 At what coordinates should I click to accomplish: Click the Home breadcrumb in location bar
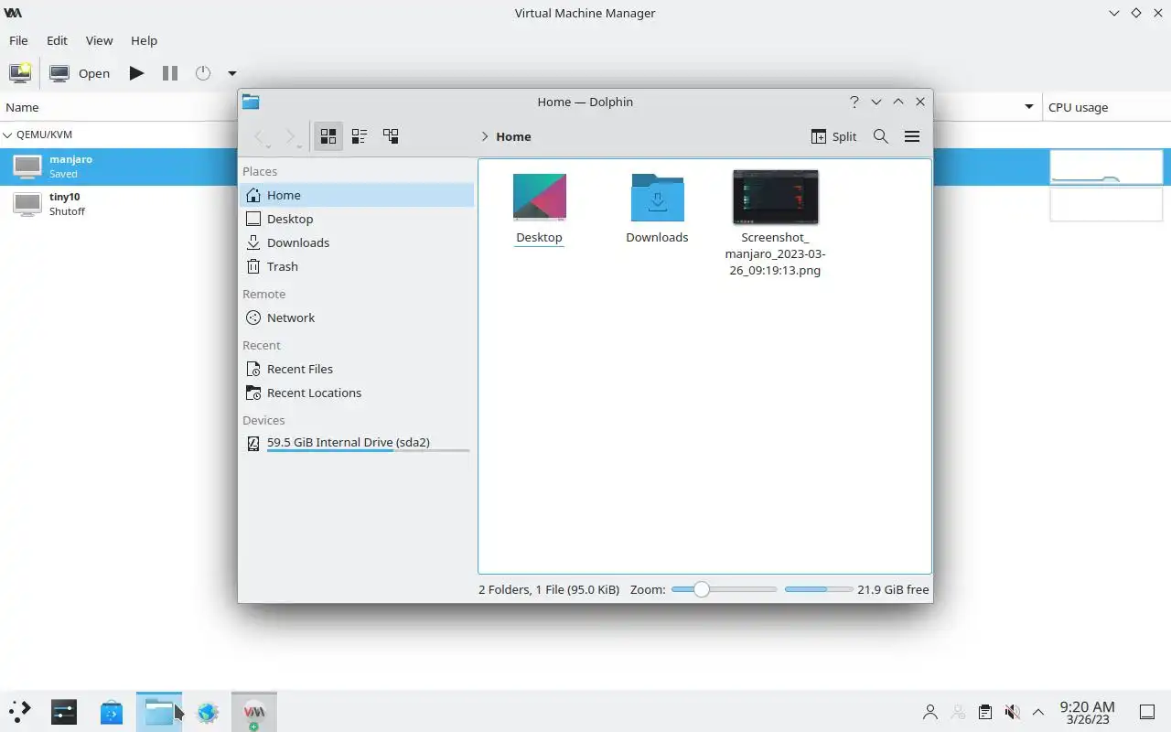click(x=513, y=136)
